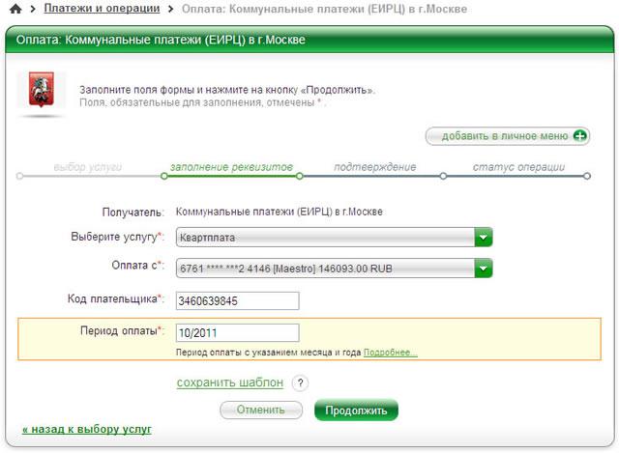
Task: Click добавить в личное меню button
Action: tap(507, 136)
